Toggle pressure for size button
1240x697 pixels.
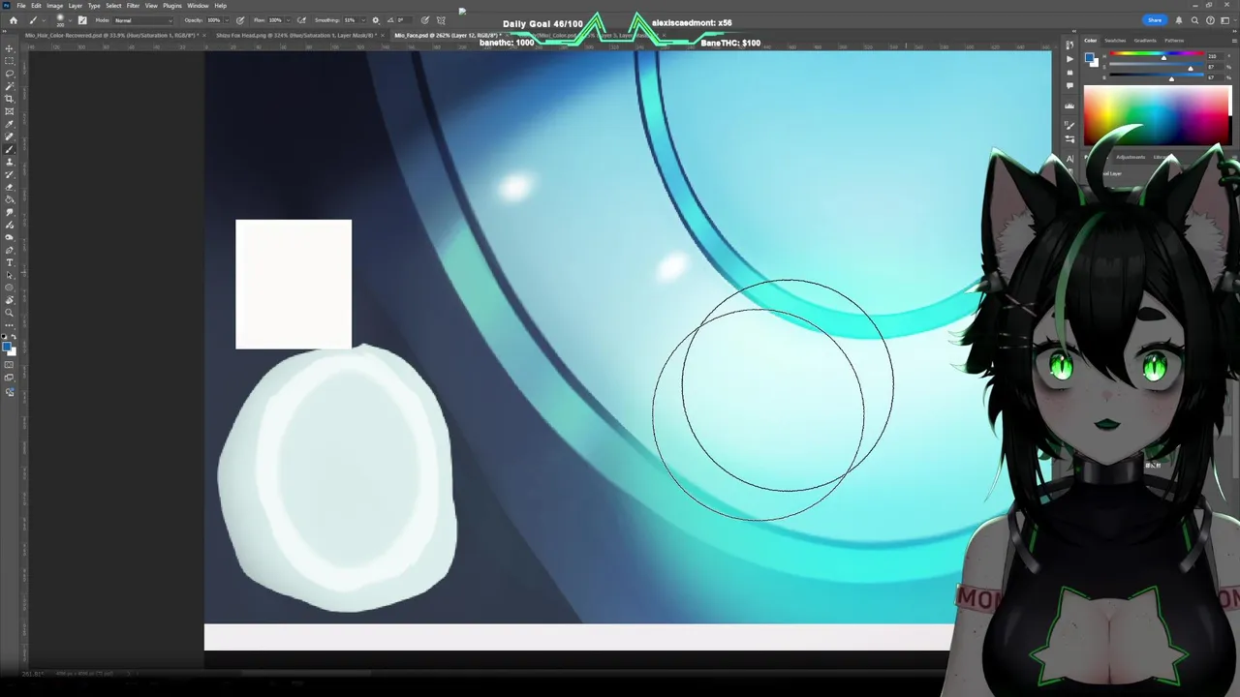(425, 20)
